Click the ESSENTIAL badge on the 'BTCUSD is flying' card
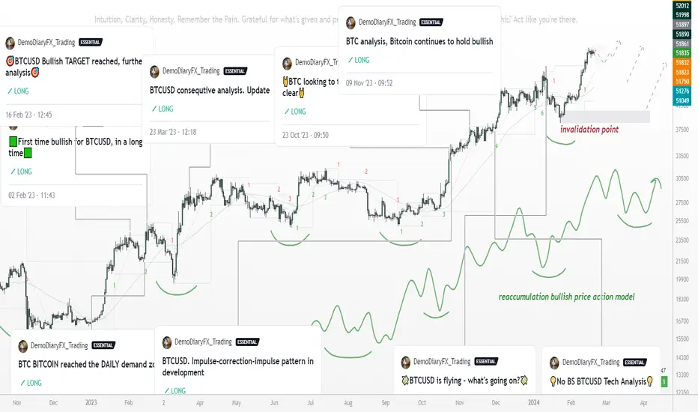Viewport: 698px width, 412px height. pyautogui.click(x=486, y=362)
